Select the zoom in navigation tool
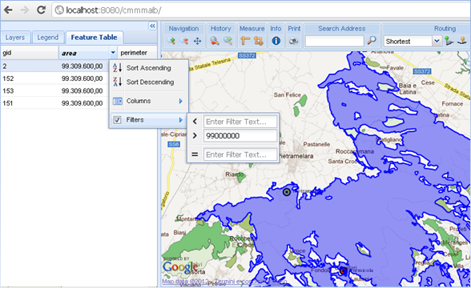 [x=171, y=41]
